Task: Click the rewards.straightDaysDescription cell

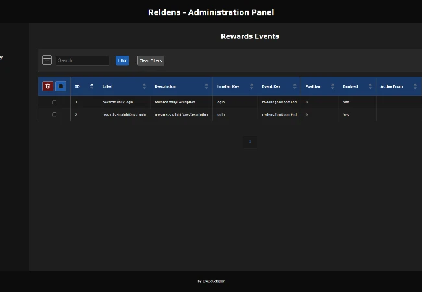Action: [181, 115]
